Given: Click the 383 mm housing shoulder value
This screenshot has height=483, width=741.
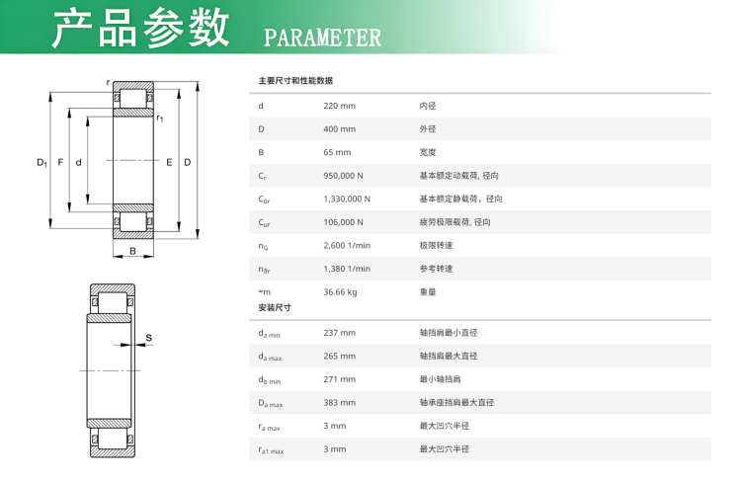Looking at the screenshot, I should coord(339,403).
